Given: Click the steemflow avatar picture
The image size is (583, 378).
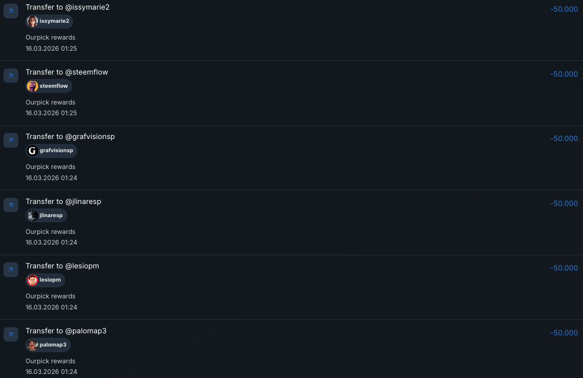Looking at the screenshot, I should tap(33, 86).
